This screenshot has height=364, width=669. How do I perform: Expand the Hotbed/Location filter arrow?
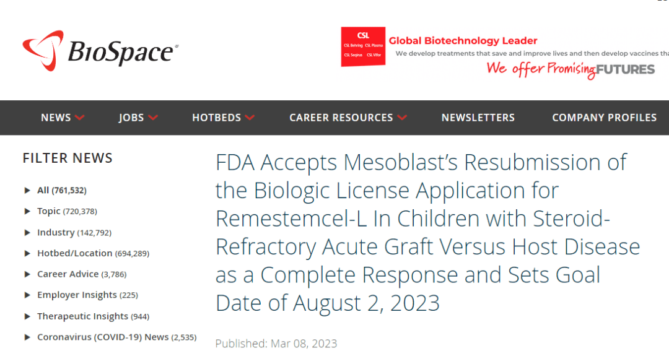(27, 253)
